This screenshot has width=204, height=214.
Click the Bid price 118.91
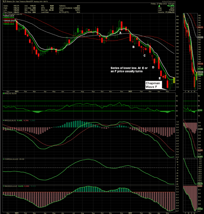click(x=33, y=10)
